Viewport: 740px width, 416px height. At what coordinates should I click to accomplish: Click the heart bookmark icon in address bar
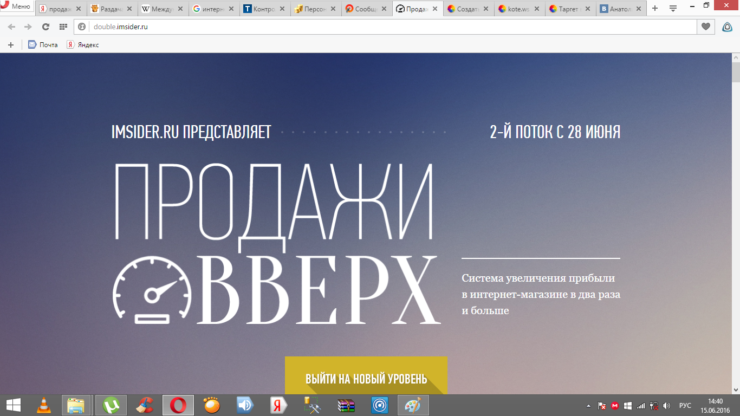pyautogui.click(x=705, y=27)
